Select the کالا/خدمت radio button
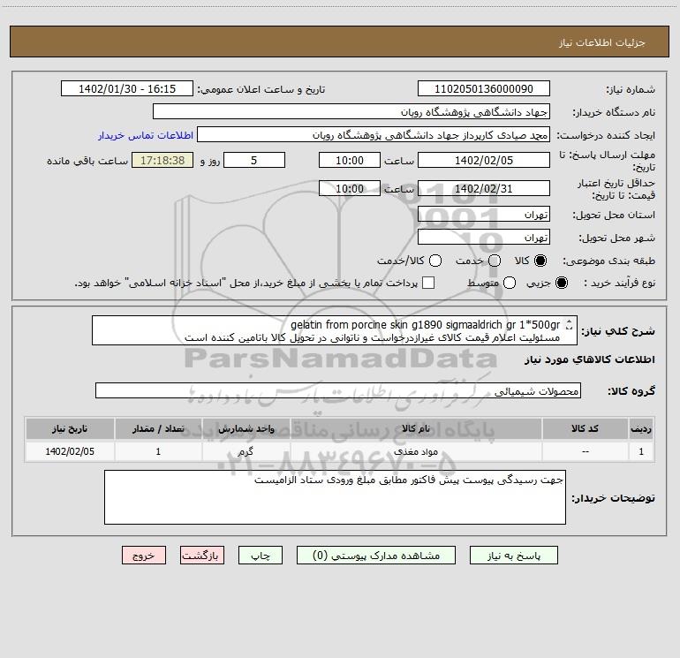 435,261
